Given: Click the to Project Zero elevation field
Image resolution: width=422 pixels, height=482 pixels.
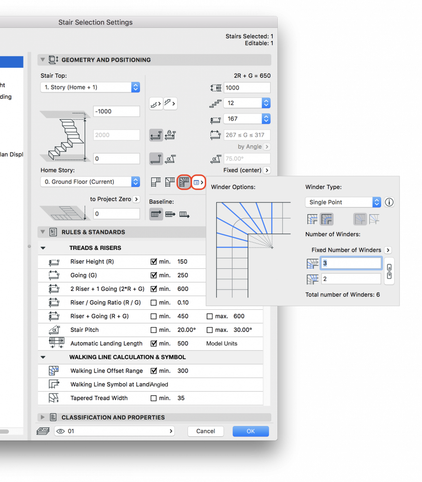Looking at the screenshot, I should (x=117, y=214).
